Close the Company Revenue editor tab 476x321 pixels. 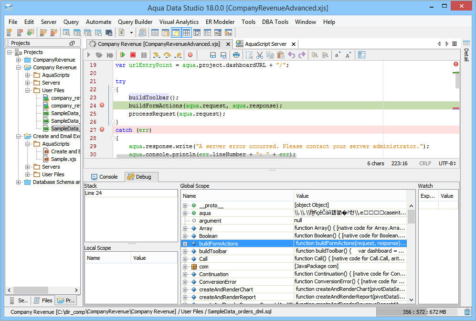(228, 44)
